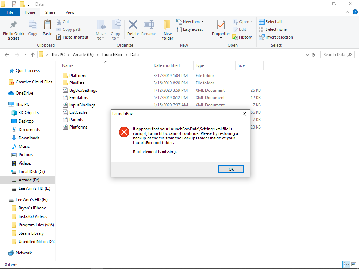
Task: Click the Copy icon in Clipboard group
Action: pyautogui.click(x=33, y=25)
